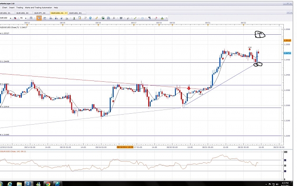Image resolution: width=297 pixels, height=186 pixels.
Task: Open dropdown beside green line tool
Action: point(139,18)
